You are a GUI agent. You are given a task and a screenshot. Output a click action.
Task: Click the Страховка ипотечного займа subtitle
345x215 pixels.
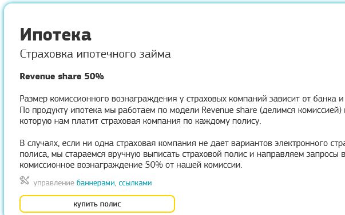(x=95, y=54)
